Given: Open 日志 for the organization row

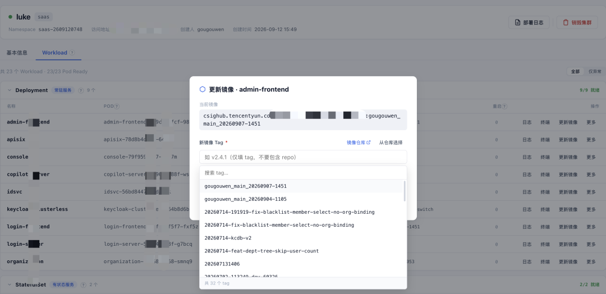Looking at the screenshot, I should 527,261.
